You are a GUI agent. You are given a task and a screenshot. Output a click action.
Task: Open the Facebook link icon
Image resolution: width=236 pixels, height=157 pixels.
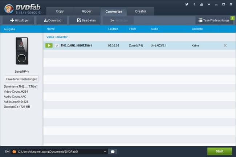tap(194, 4)
